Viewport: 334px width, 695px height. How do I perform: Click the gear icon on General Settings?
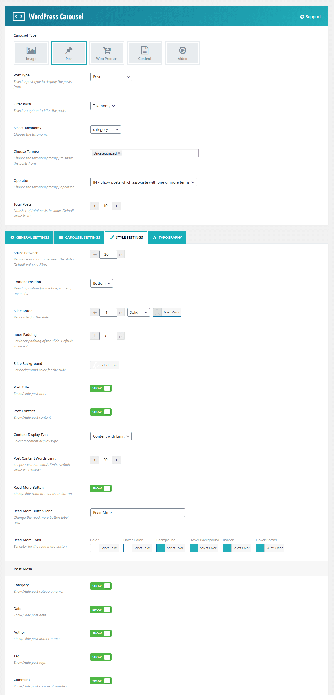(12, 237)
